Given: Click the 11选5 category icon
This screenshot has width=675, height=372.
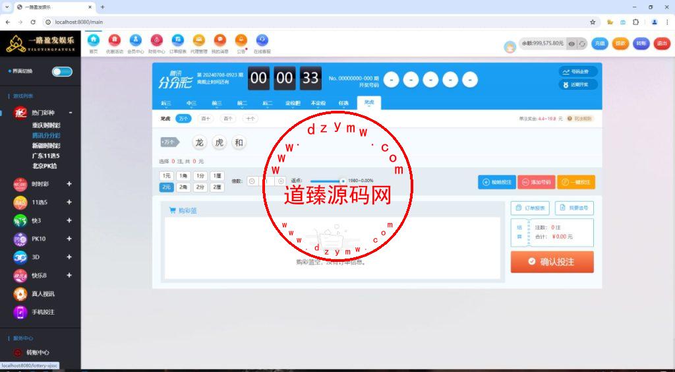Looking at the screenshot, I should [x=20, y=202].
